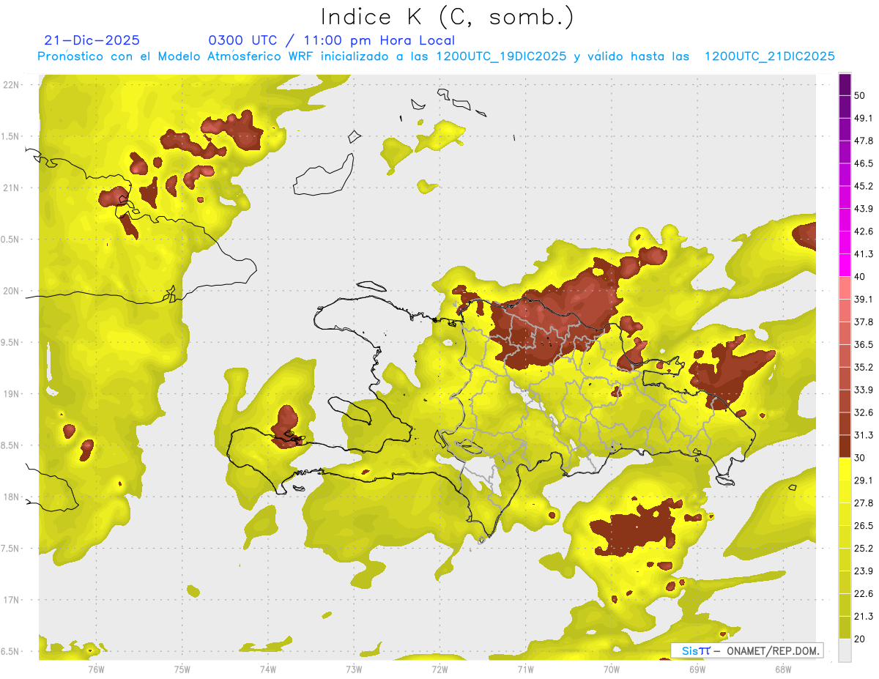The image size is (879, 679).
Task: Click the longitude label "70W"
Action: pyautogui.click(x=611, y=669)
